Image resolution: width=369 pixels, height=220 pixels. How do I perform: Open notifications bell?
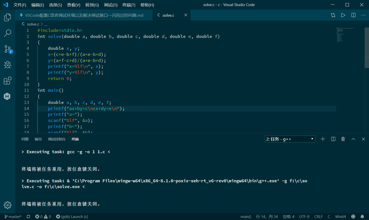pos(362,217)
